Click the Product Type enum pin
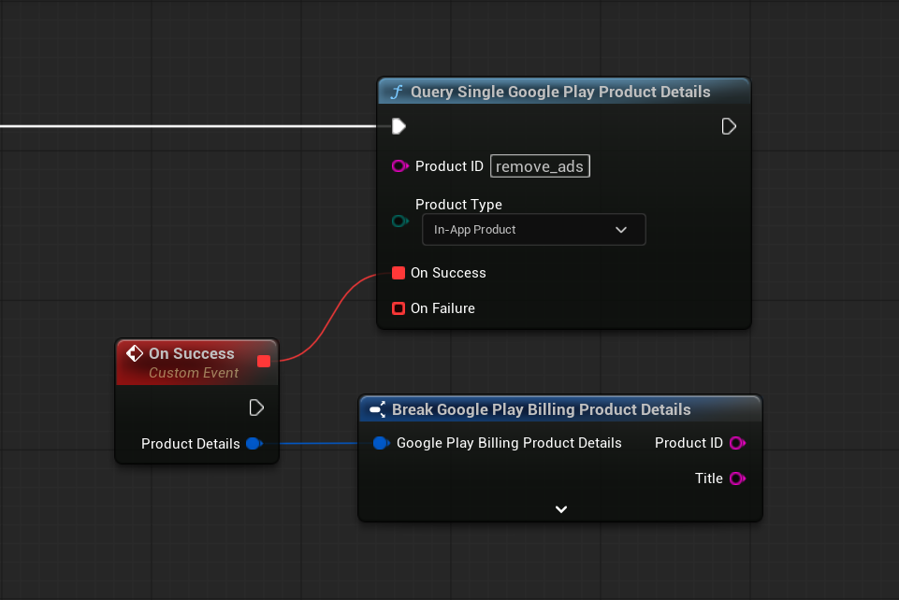Screen dimensions: 899x600 pos(399,221)
